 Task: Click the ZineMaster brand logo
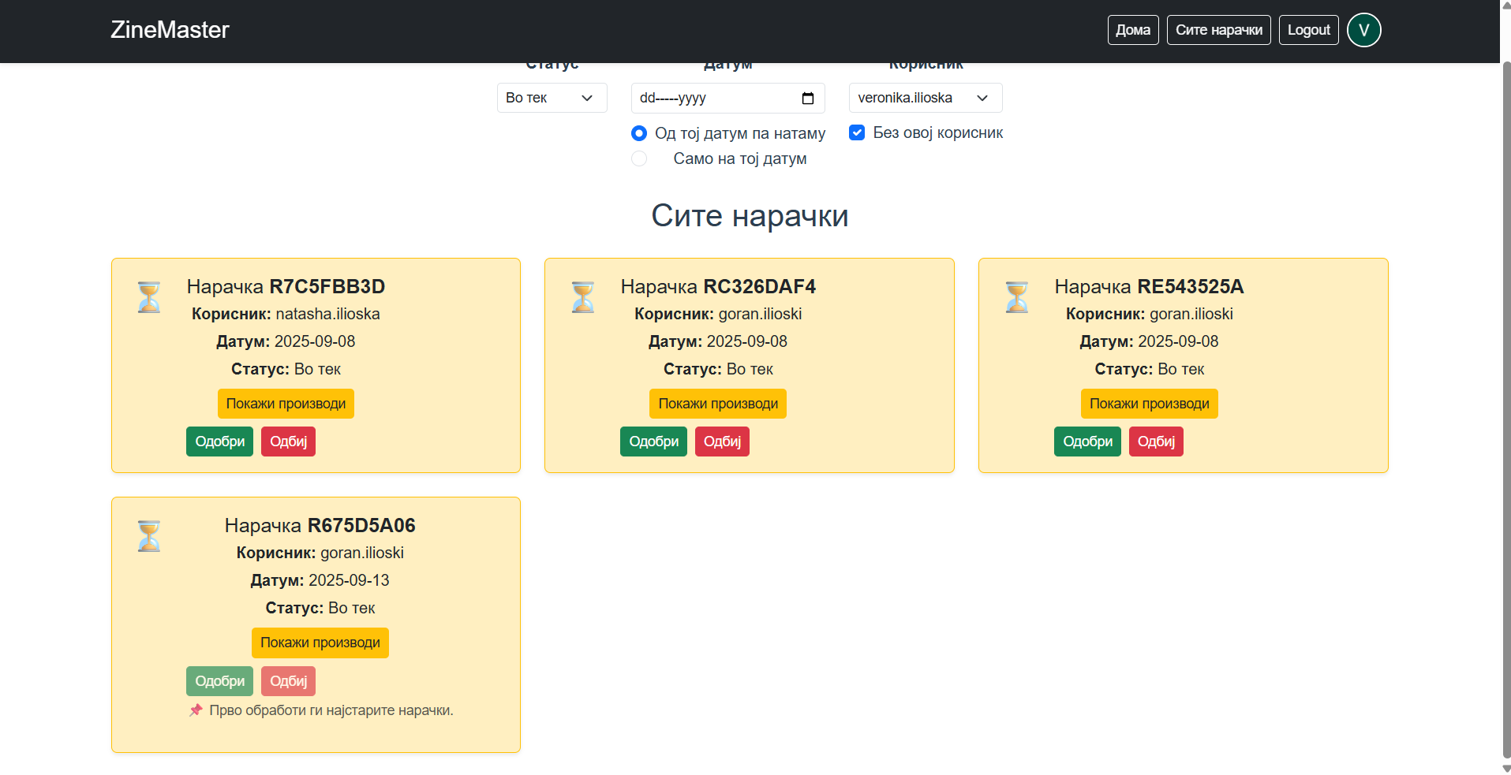point(170,30)
